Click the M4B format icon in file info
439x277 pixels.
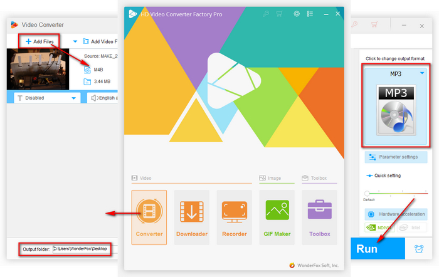click(87, 70)
